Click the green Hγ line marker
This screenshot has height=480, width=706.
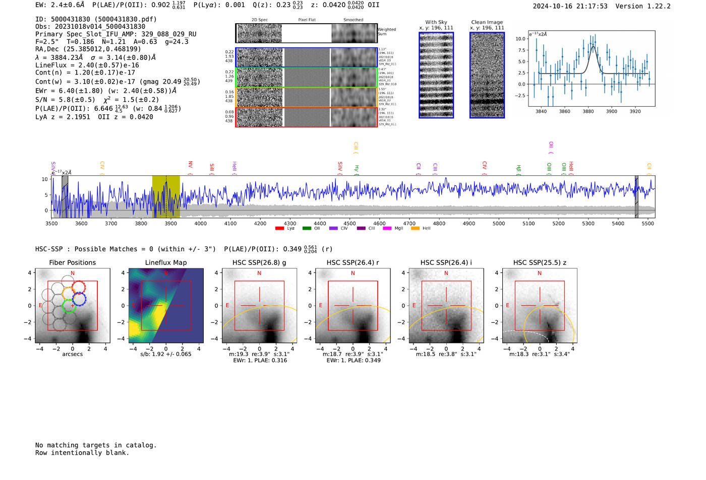357,170
